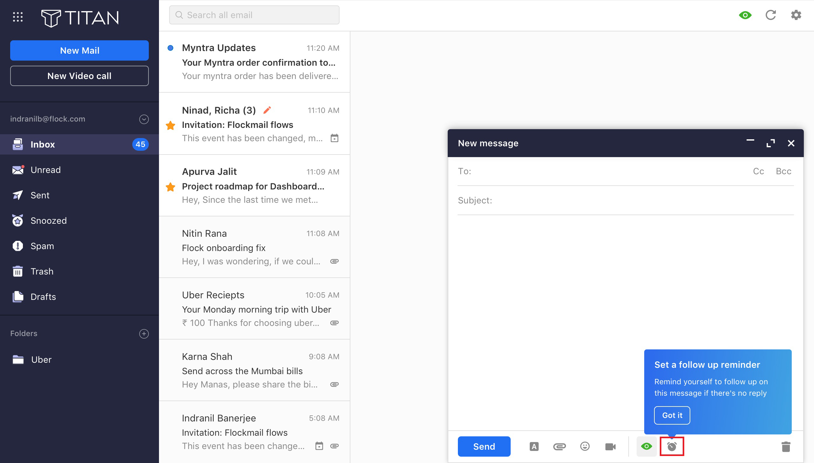Click the New Mail button
This screenshot has height=463, width=814.
point(79,50)
